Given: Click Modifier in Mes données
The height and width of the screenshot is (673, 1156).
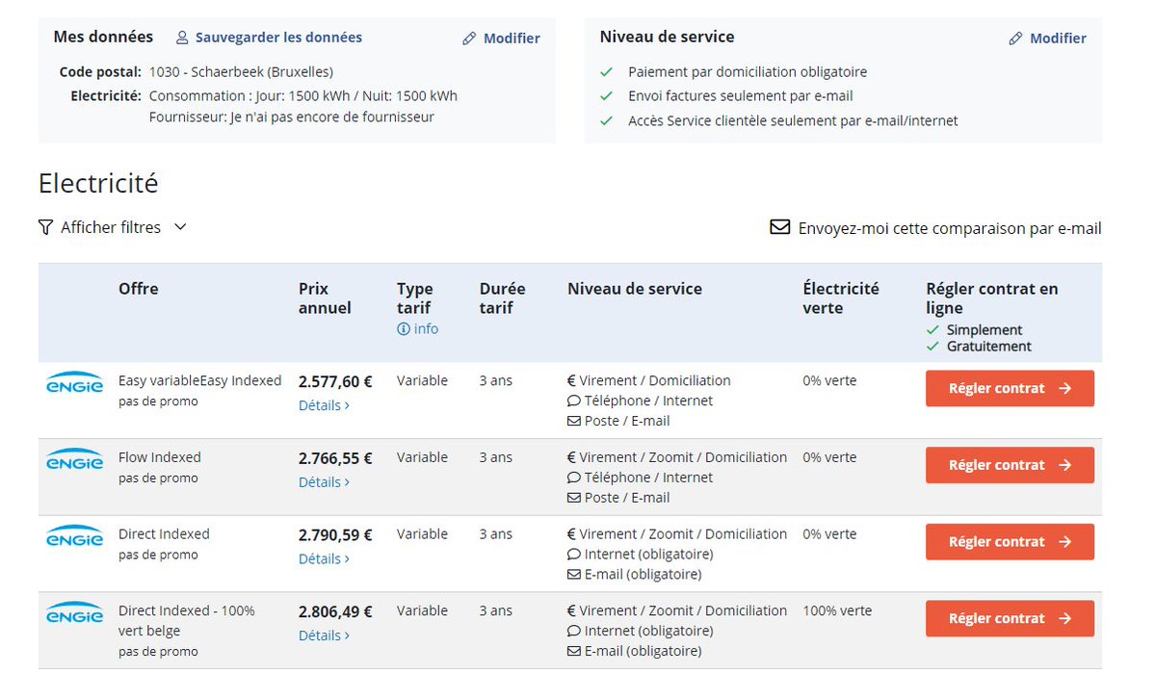Looking at the screenshot, I should (x=512, y=39).
